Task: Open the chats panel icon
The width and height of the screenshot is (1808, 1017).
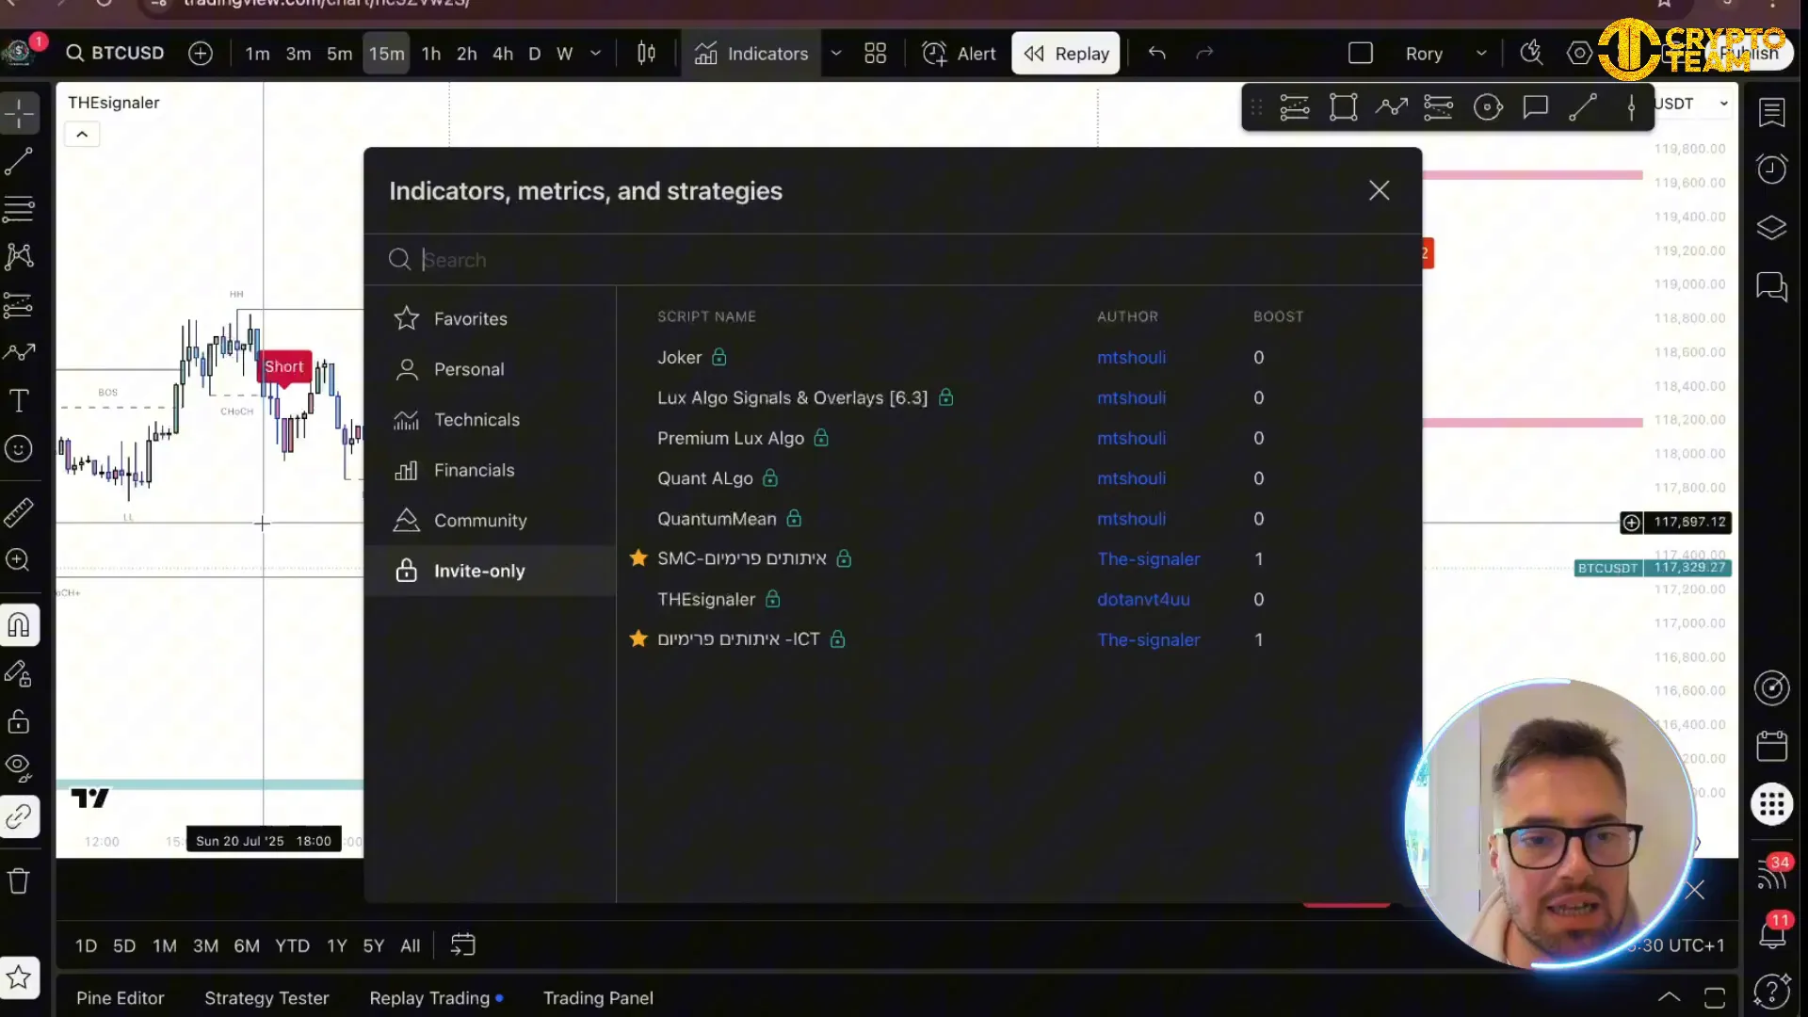Action: (x=1771, y=286)
